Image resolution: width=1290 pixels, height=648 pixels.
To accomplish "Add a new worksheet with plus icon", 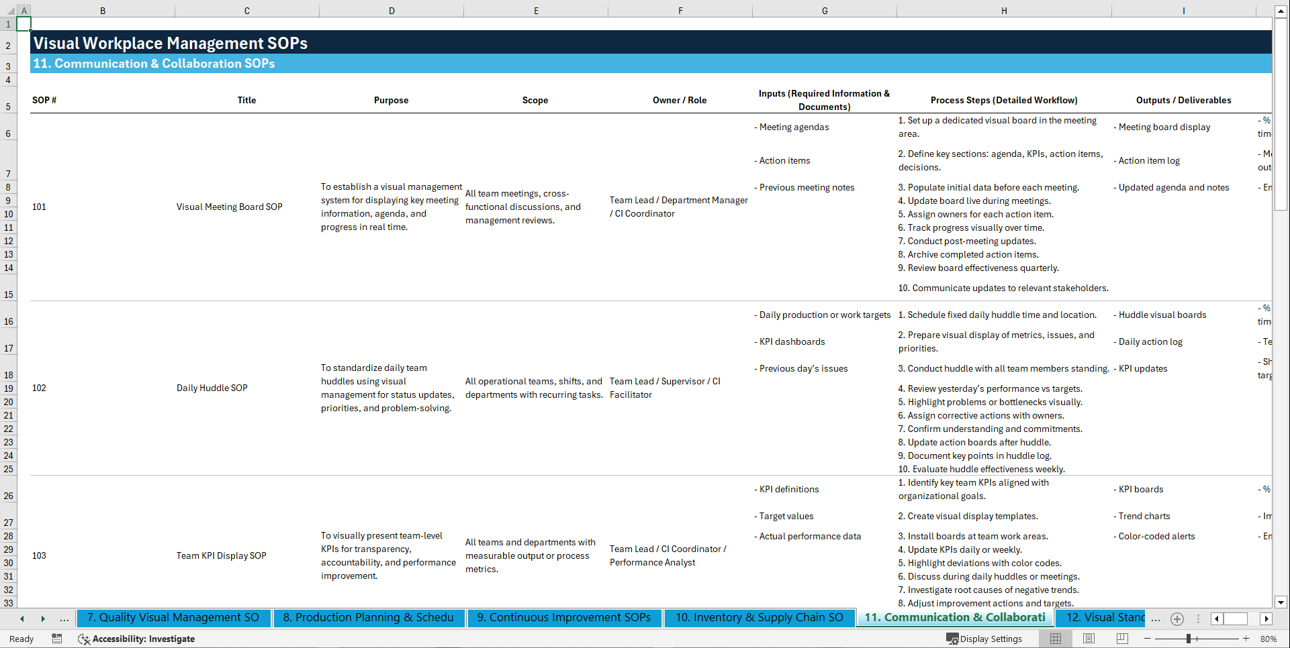I will pyautogui.click(x=1177, y=618).
